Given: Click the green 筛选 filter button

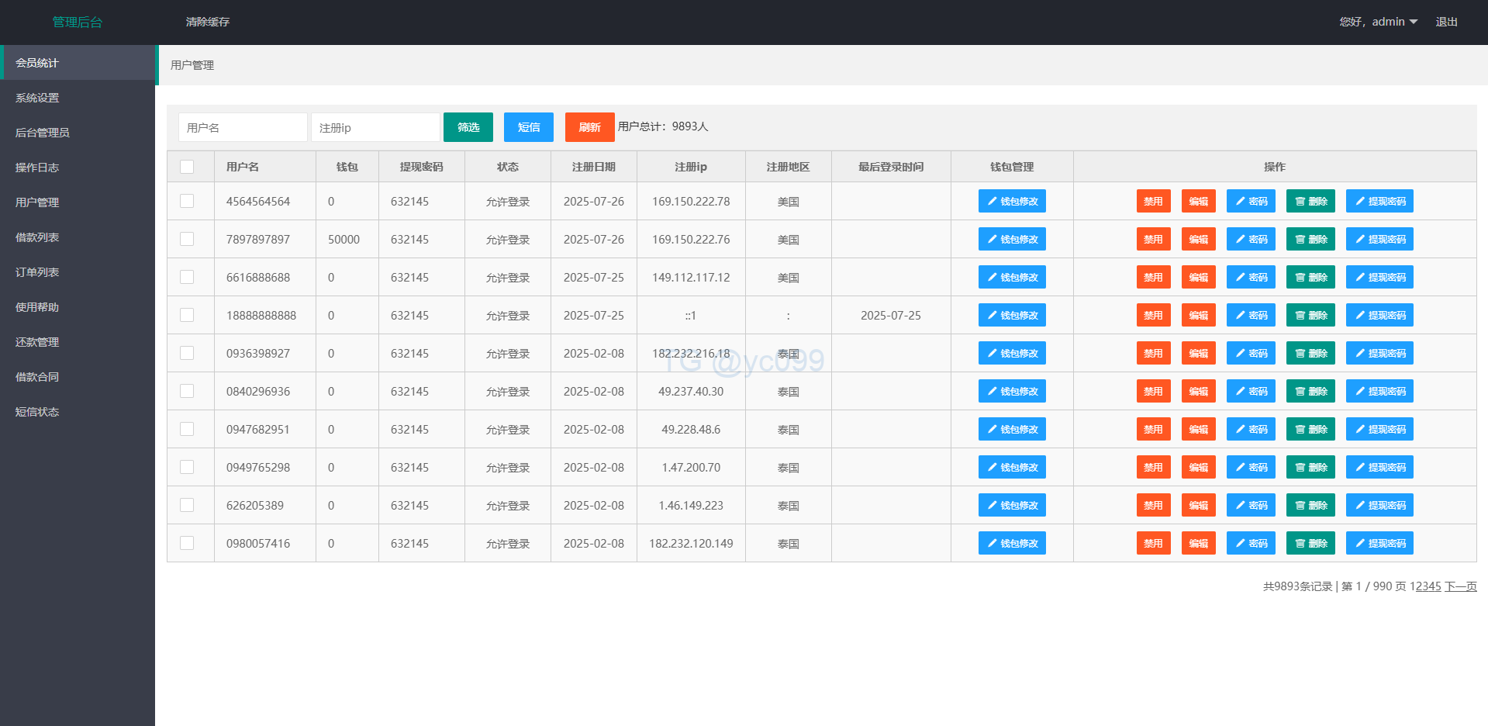Looking at the screenshot, I should [468, 127].
